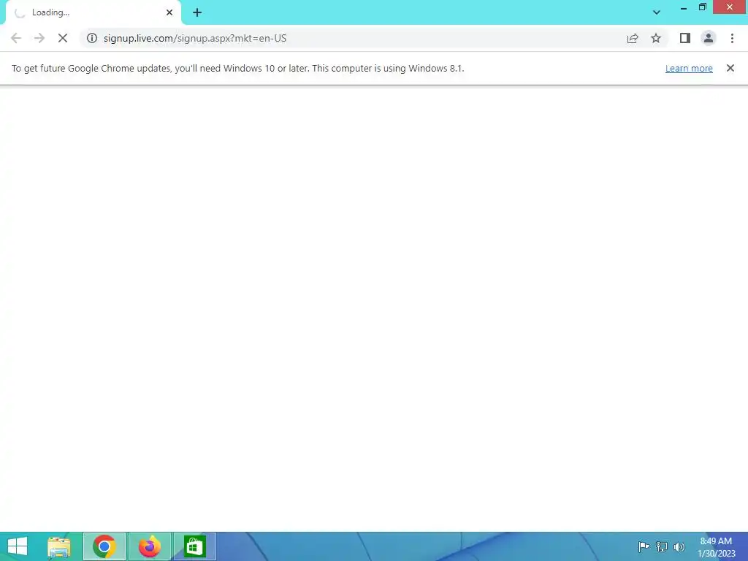Open network status tray icon
Screen dimensions: 748x561
662,546
